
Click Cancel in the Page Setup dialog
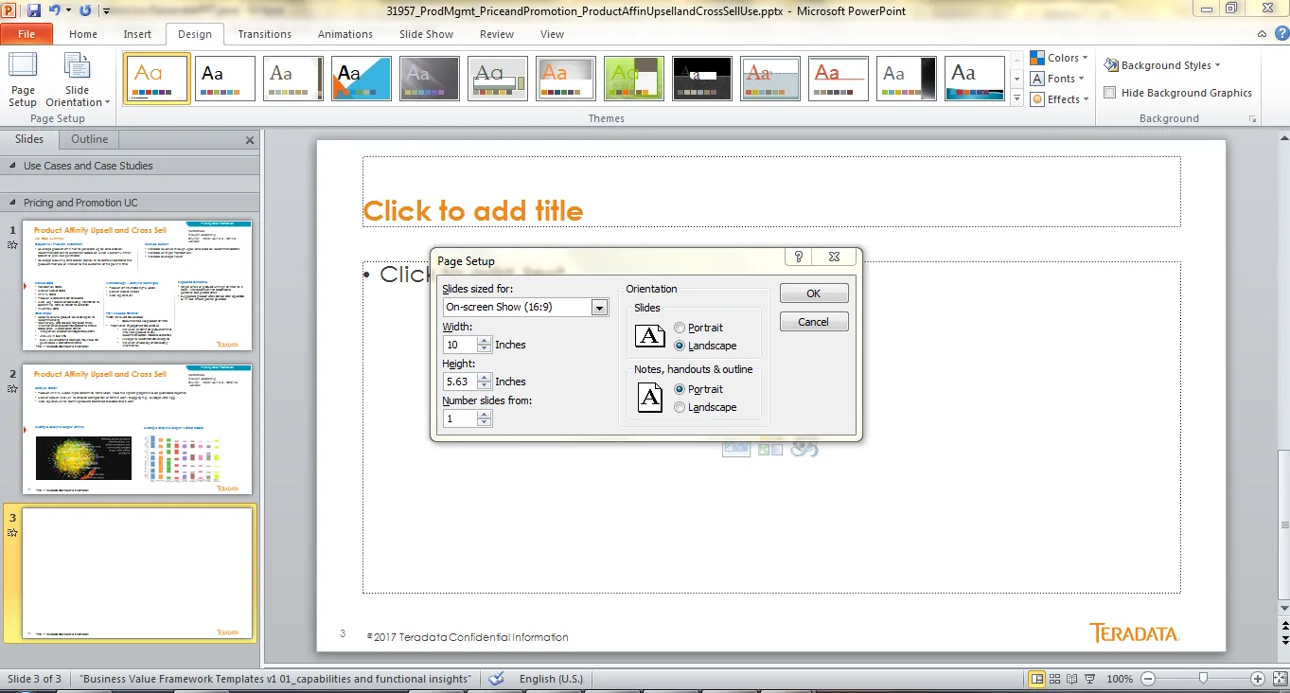coord(814,322)
